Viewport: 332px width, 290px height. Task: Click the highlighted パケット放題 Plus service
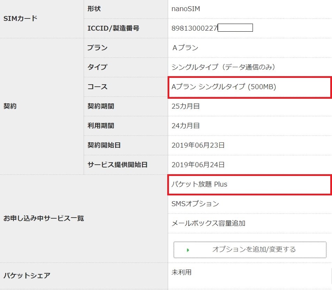pyautogui.click(x=199, y=184)
